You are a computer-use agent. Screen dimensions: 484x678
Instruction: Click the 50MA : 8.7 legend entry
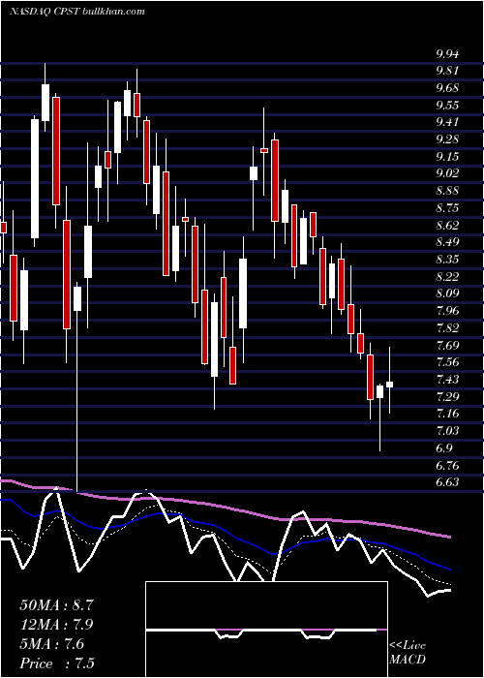56,605
